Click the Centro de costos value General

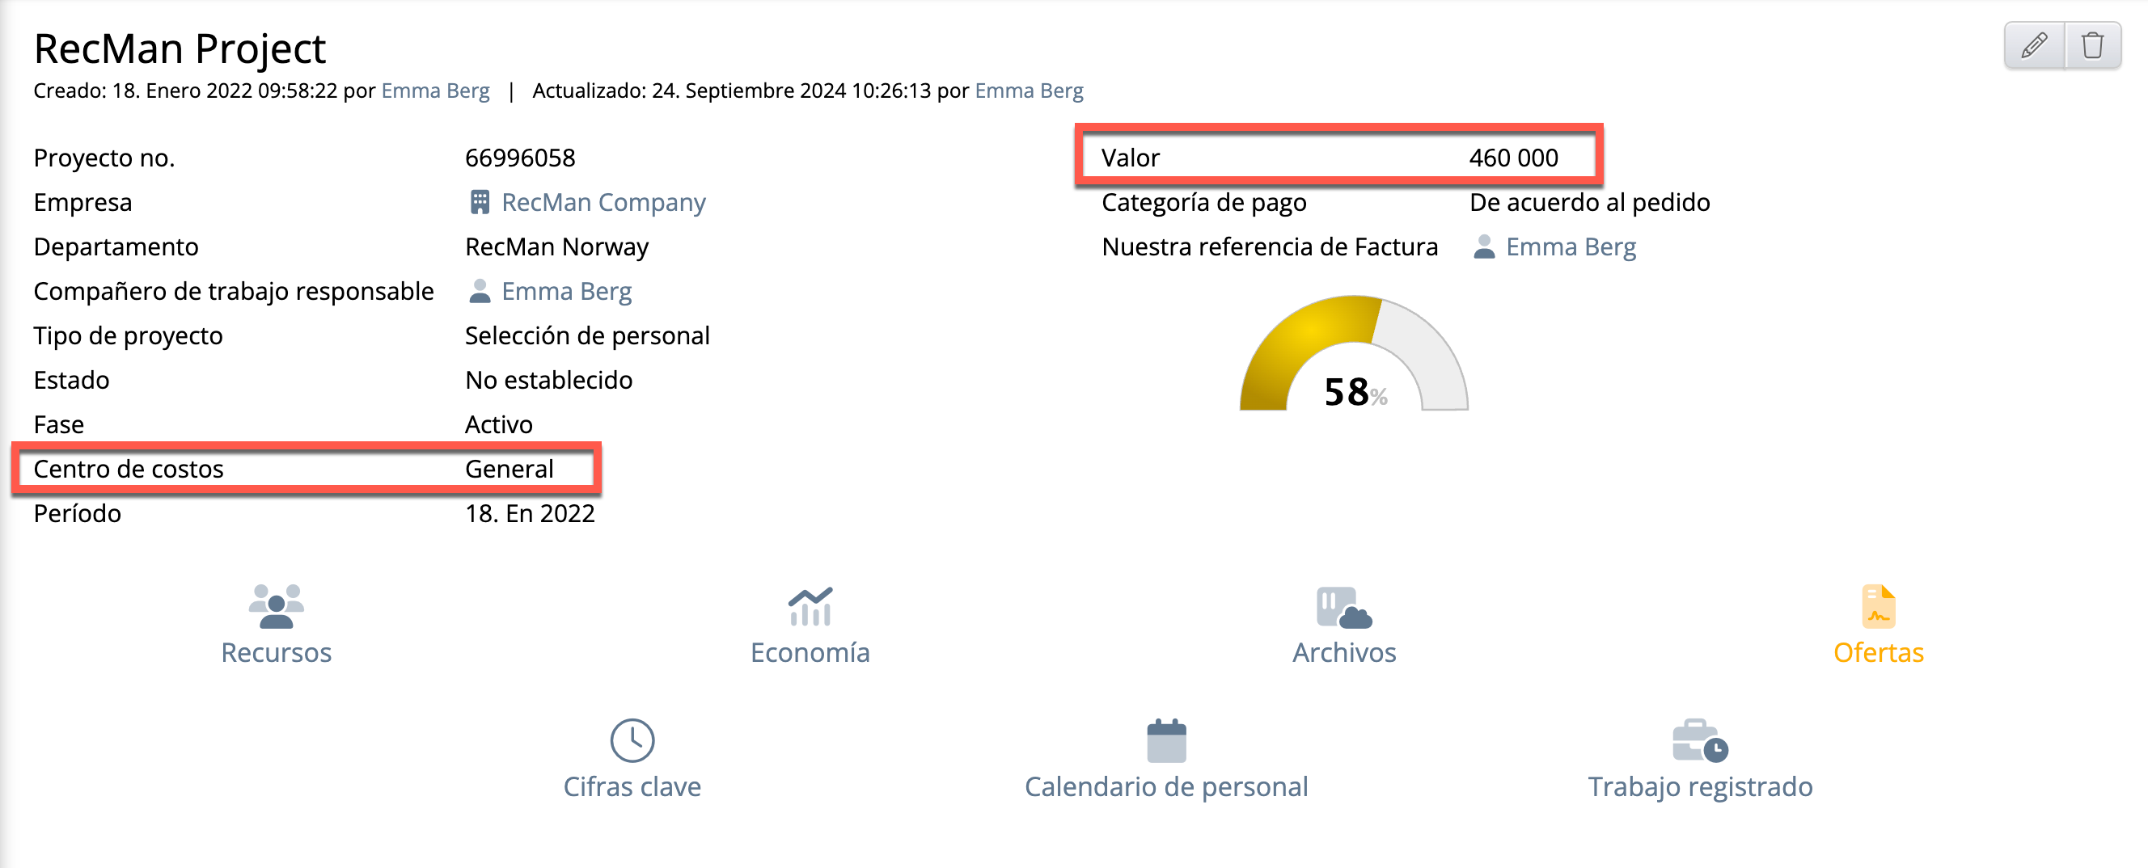click(510, 469)
